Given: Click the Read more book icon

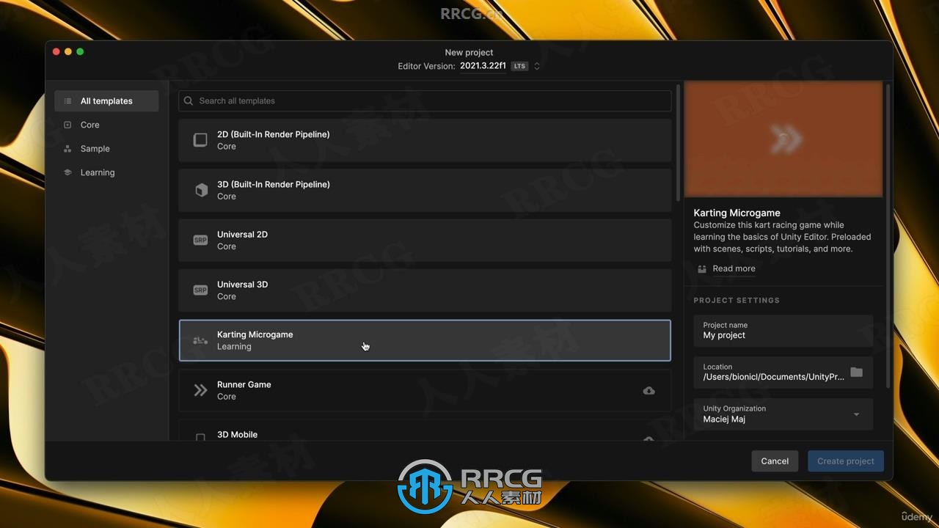Looking at the screenshot, I should point(702,268).
